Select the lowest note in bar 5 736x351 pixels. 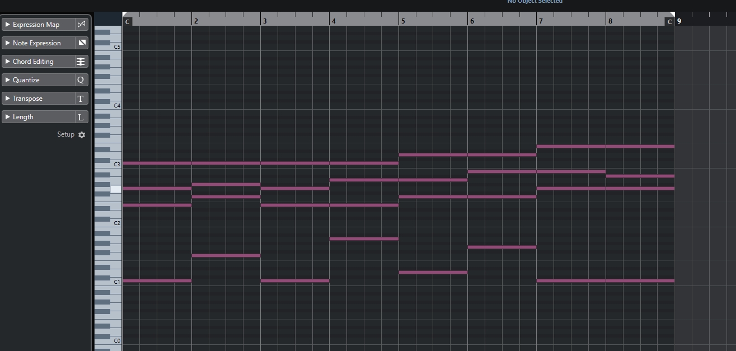click(x=433, y=272)
